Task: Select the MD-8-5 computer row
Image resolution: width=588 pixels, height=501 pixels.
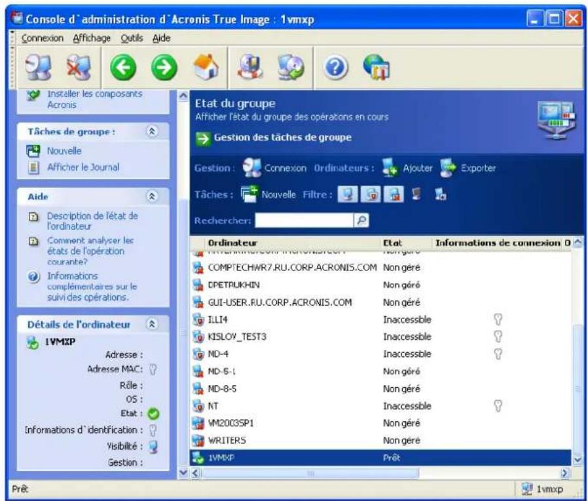Action: (380, 389)
